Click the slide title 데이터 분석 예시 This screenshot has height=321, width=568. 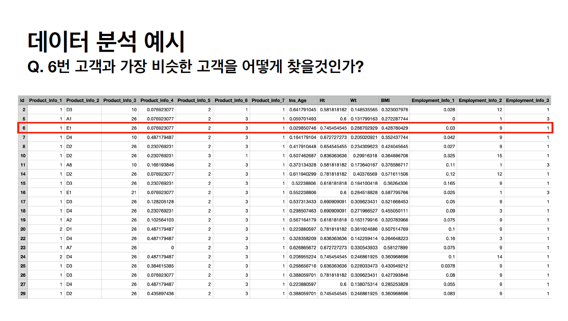point(106,41)
